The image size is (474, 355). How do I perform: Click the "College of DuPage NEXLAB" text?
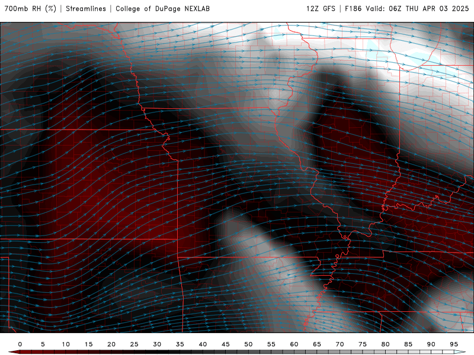point(162,9)
